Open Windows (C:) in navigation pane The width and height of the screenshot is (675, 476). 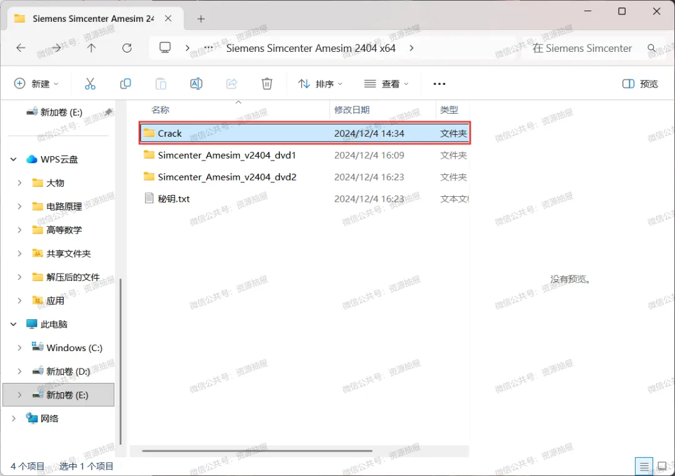[x=74, y=348]
